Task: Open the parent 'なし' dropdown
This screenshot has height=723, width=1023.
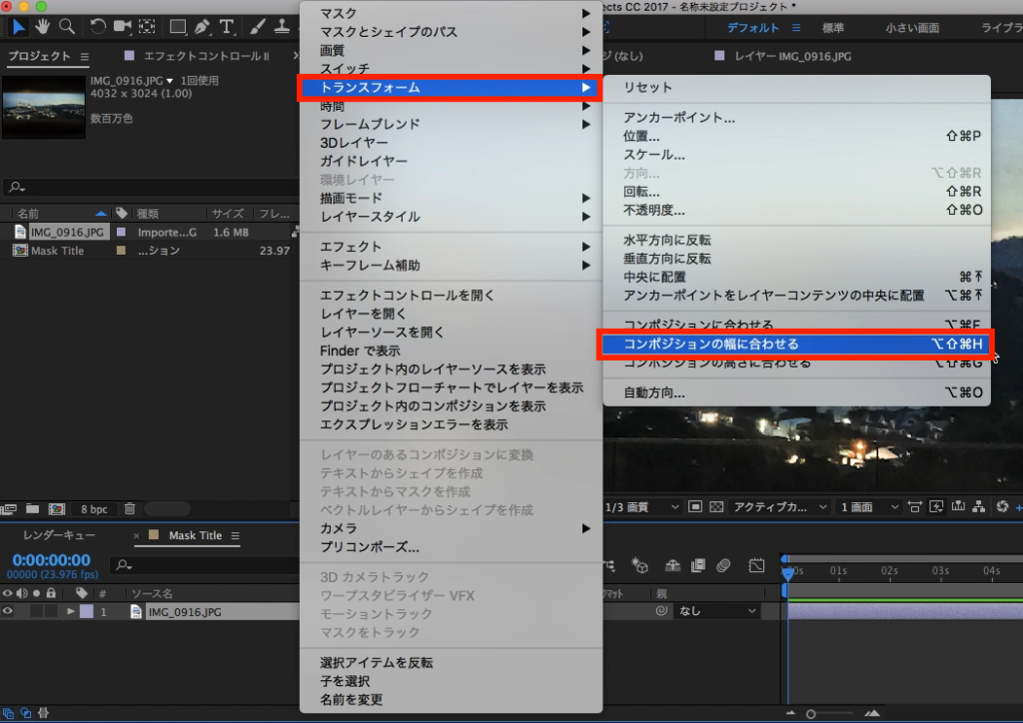Action: click(717, 611)
